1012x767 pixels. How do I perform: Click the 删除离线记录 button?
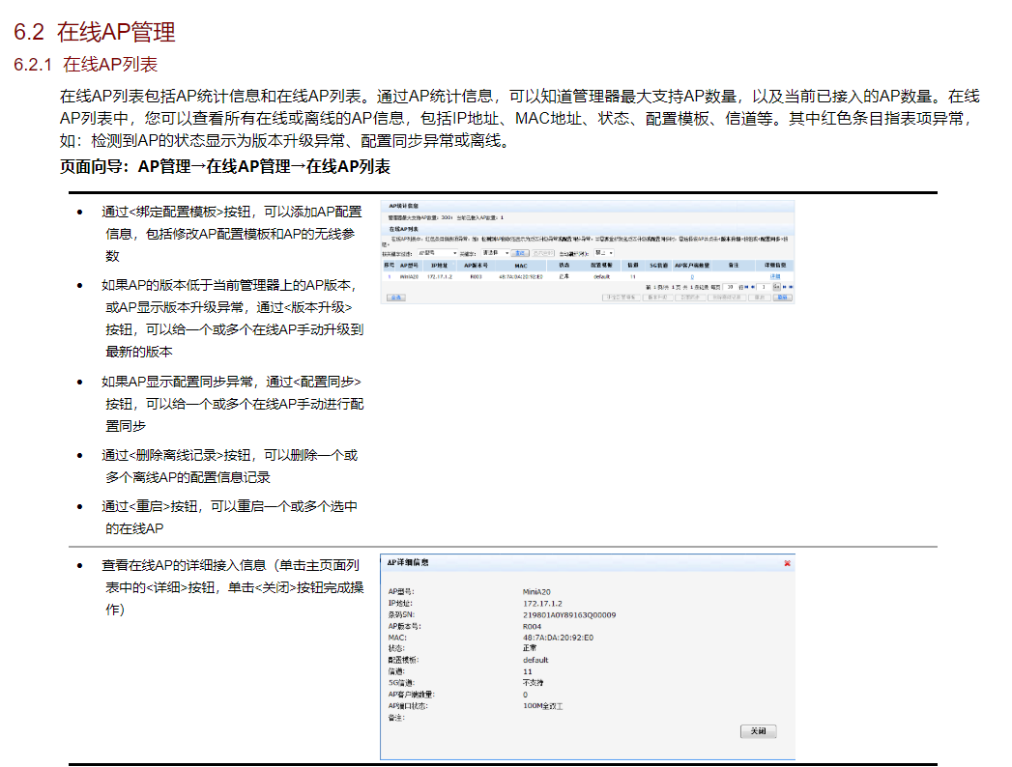(726, 298)
